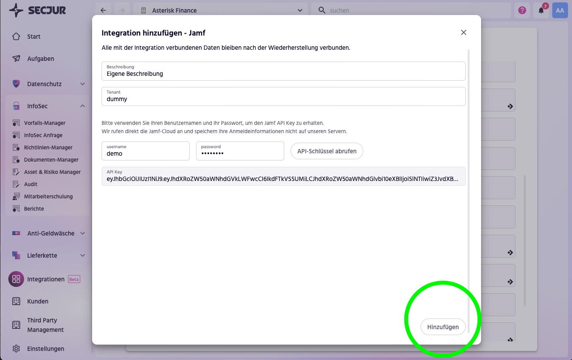Screen dimensions: 572x360
Task: Click the Datenschutz shield icon
Action: click(16, 84)
